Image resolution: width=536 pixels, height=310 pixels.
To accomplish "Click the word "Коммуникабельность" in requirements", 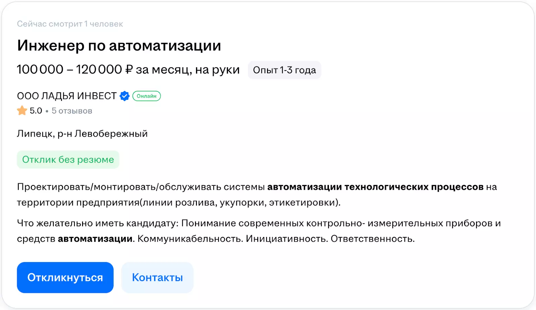I will click(x=190, y=239).
